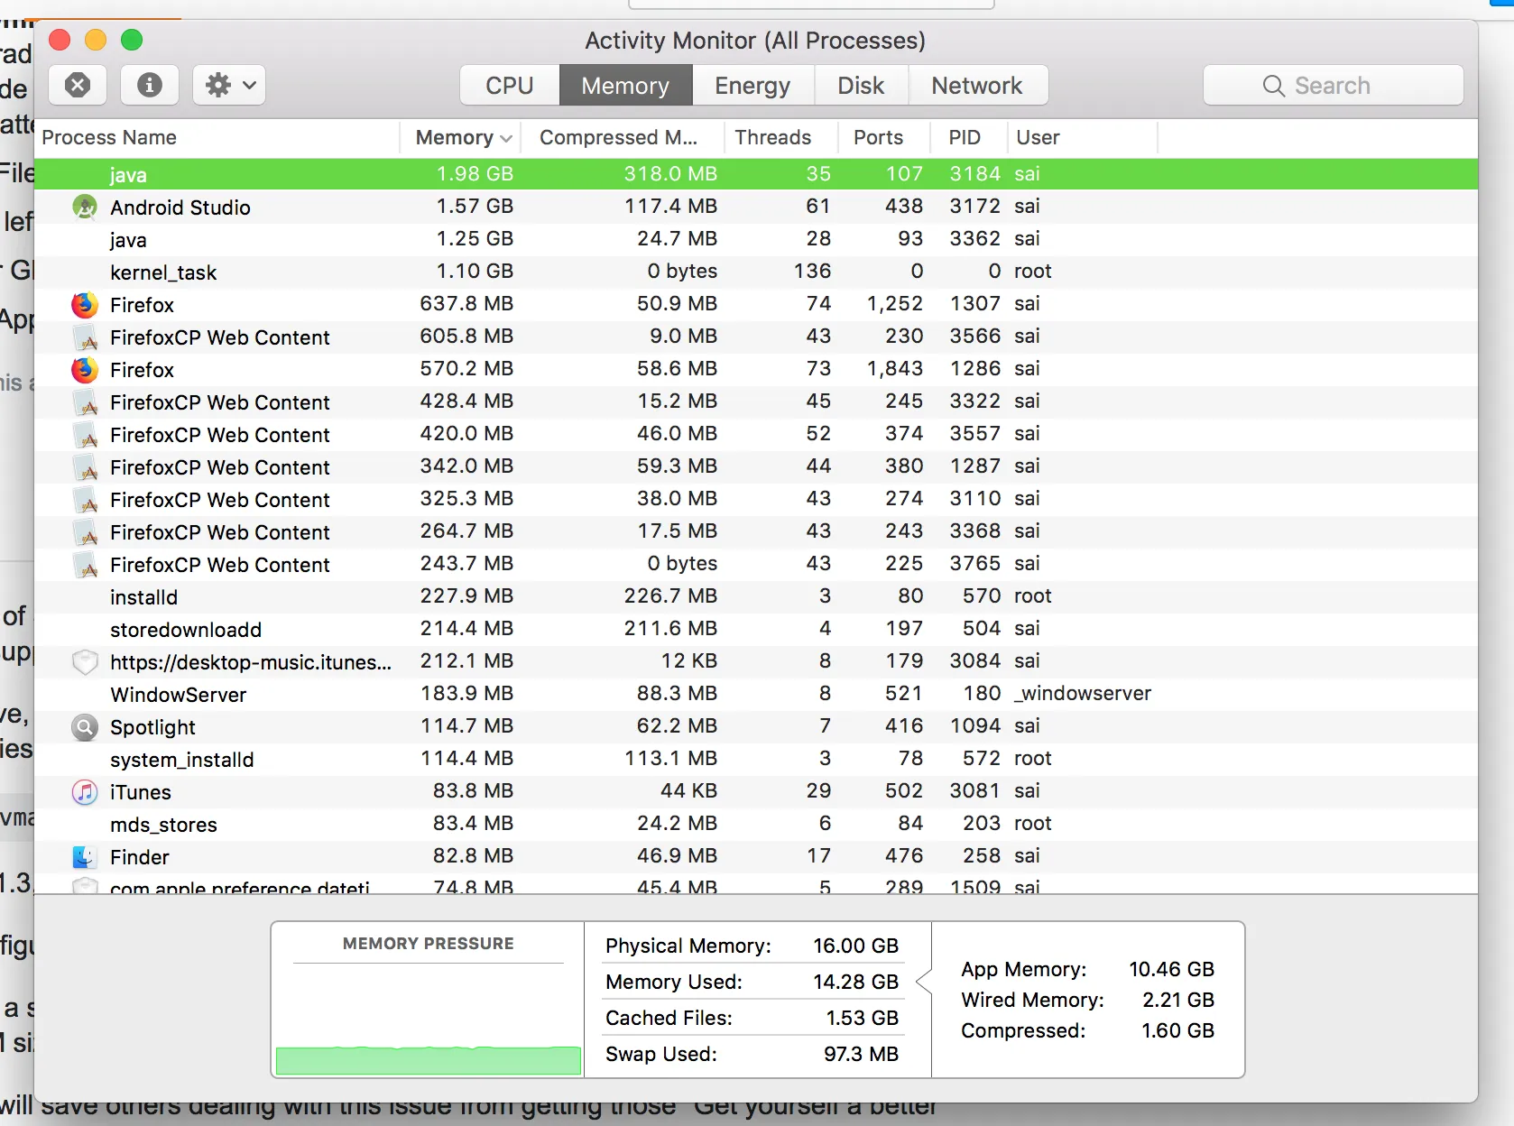Switch to the CPU tab
Image resolution: width=1514 pixels, height=1126 pixels.
[x=510, y=86]
